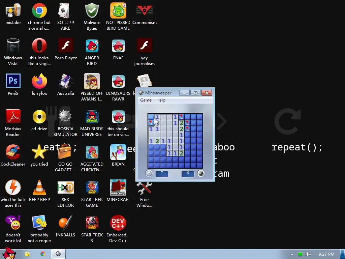Select the 'ANGER BIRD' desktop icon
Image resolution: width=345 pixels, height=259 pixels.
pyautogui.click(x=92, y=46)
